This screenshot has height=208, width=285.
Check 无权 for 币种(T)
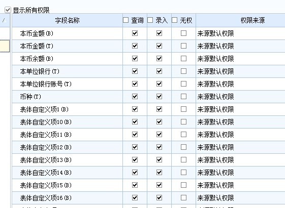pyautogui.click(x=183, y=97)
